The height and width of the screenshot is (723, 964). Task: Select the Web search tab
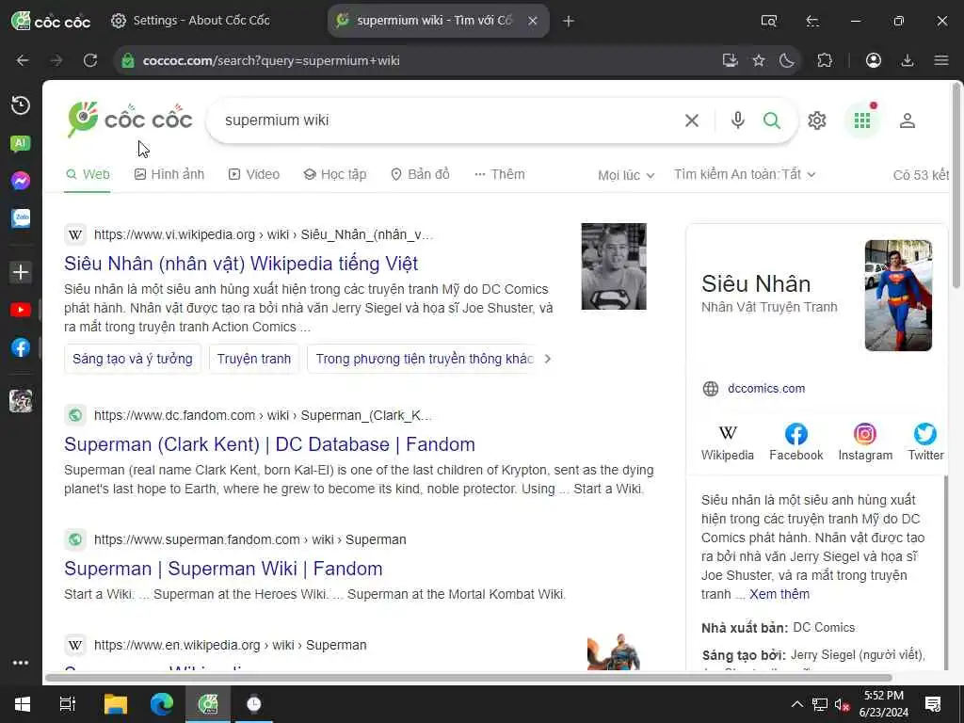pos(88,174)
